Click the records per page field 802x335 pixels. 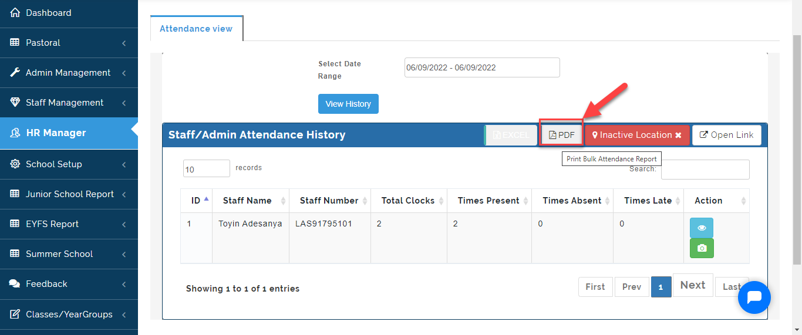tap(207, 168)
